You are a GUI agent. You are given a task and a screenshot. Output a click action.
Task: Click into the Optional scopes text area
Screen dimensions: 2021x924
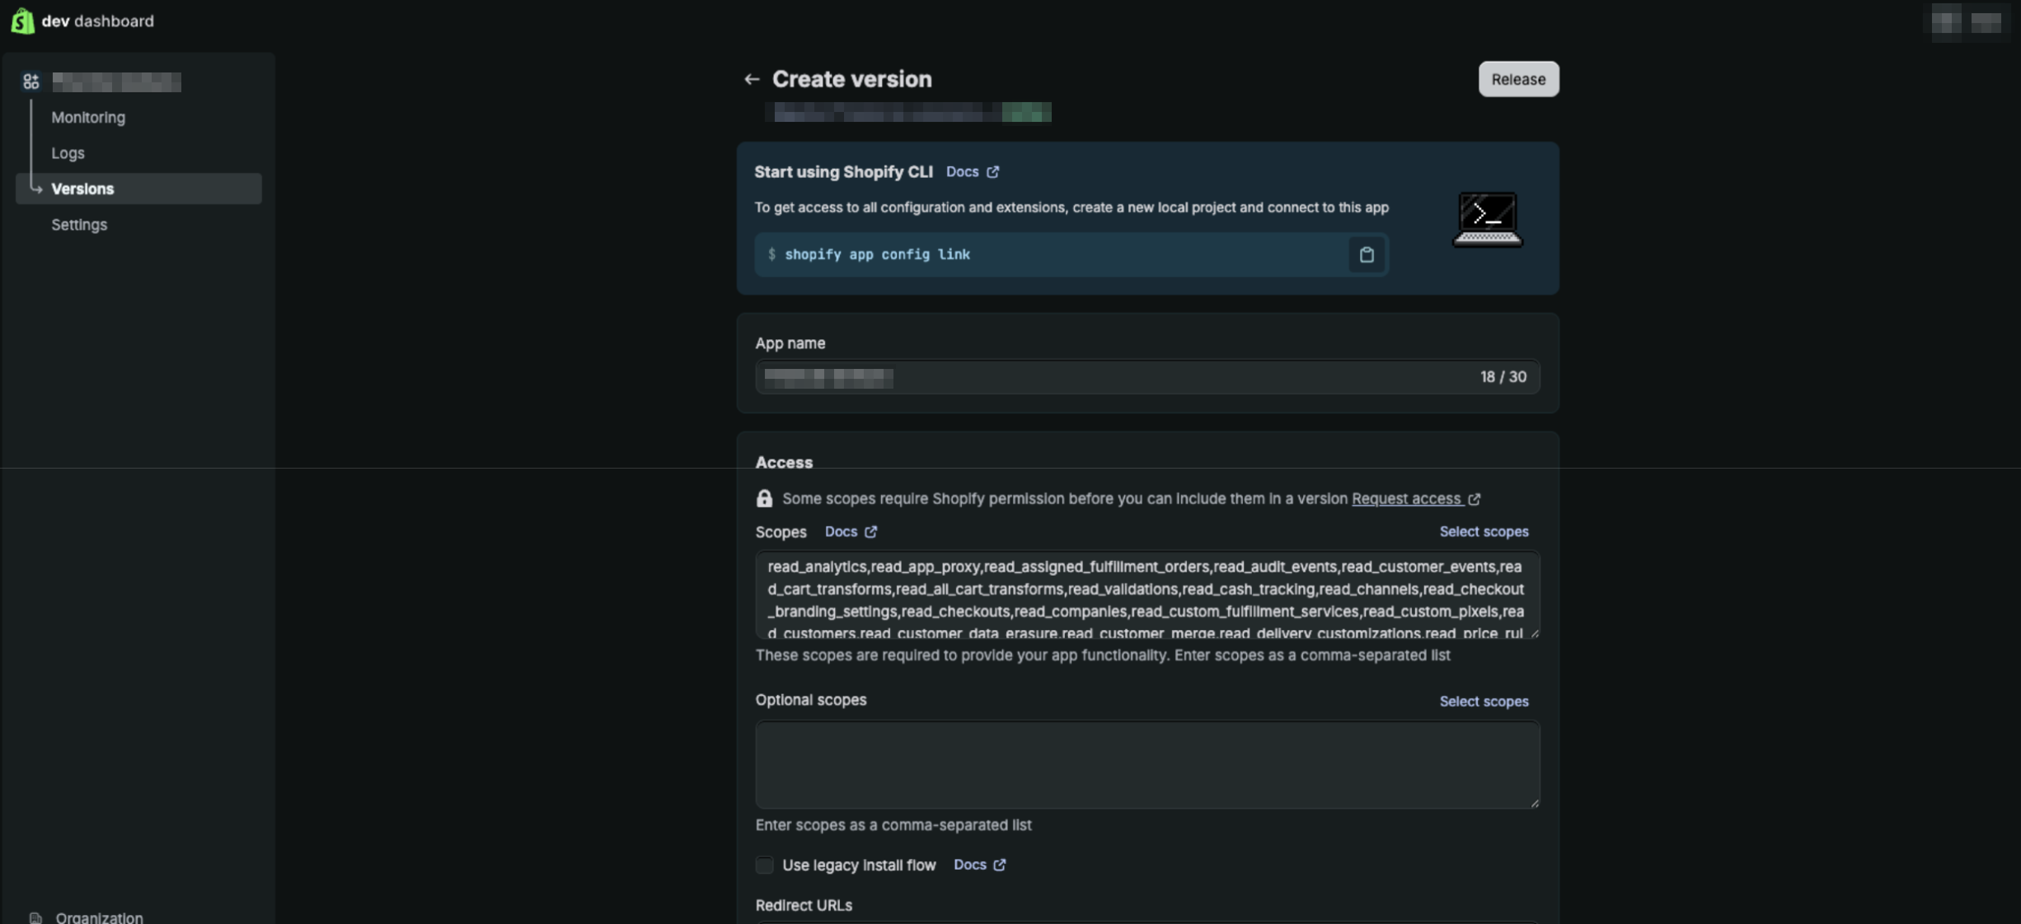(1147, 765)
